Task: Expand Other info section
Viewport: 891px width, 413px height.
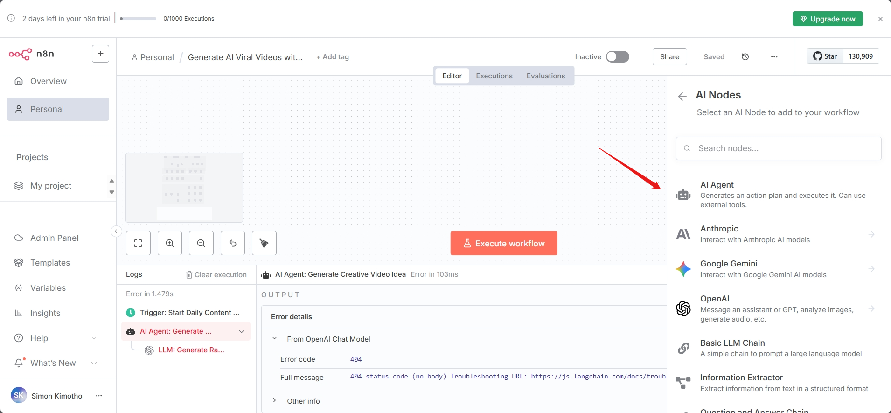Action: point(275,401)
